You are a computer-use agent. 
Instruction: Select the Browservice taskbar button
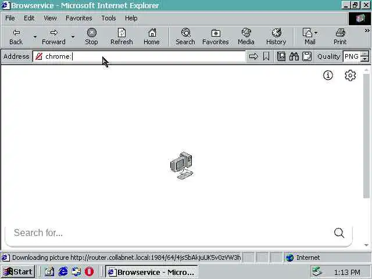(151, 272)
